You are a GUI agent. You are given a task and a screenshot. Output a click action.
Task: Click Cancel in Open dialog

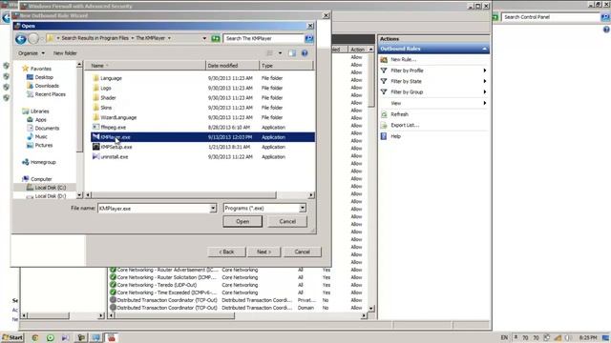tap(287, 221)
